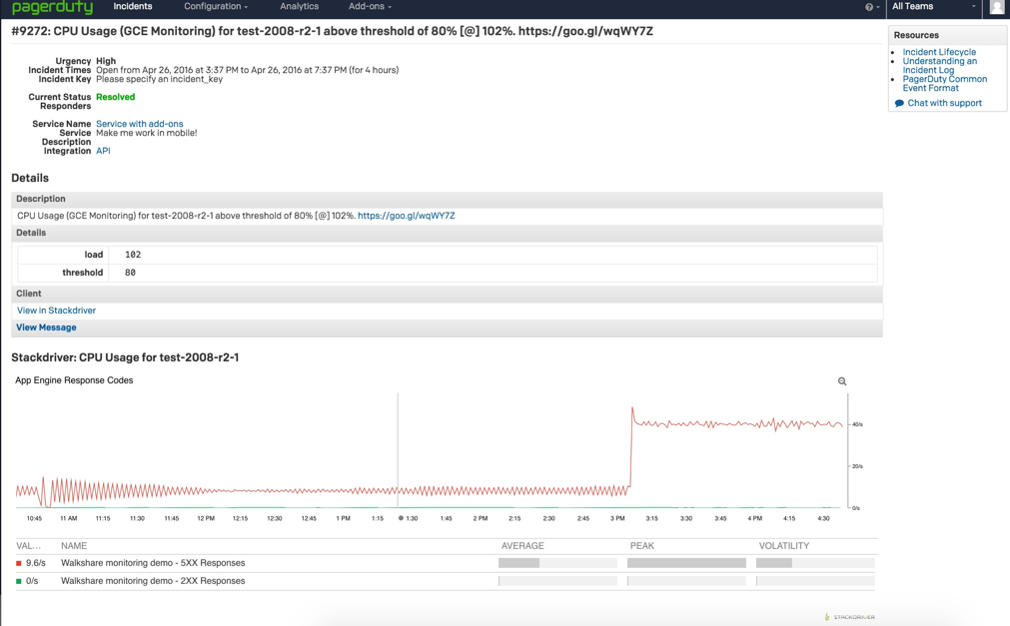The width and height of the screenshot is (1010, 626).
Task: Click the AVERAGE column header
Action: [522, 546]
